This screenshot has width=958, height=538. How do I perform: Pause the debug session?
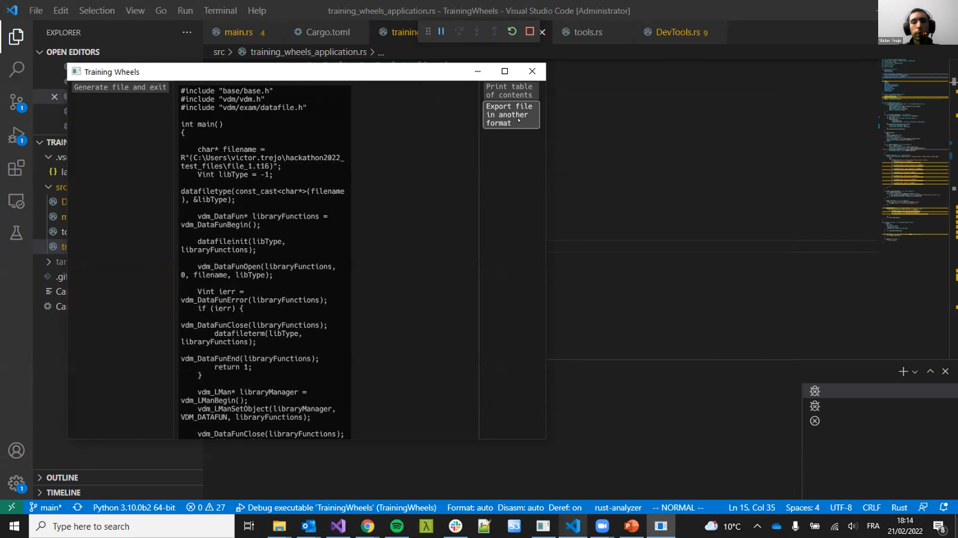[441, 32]
